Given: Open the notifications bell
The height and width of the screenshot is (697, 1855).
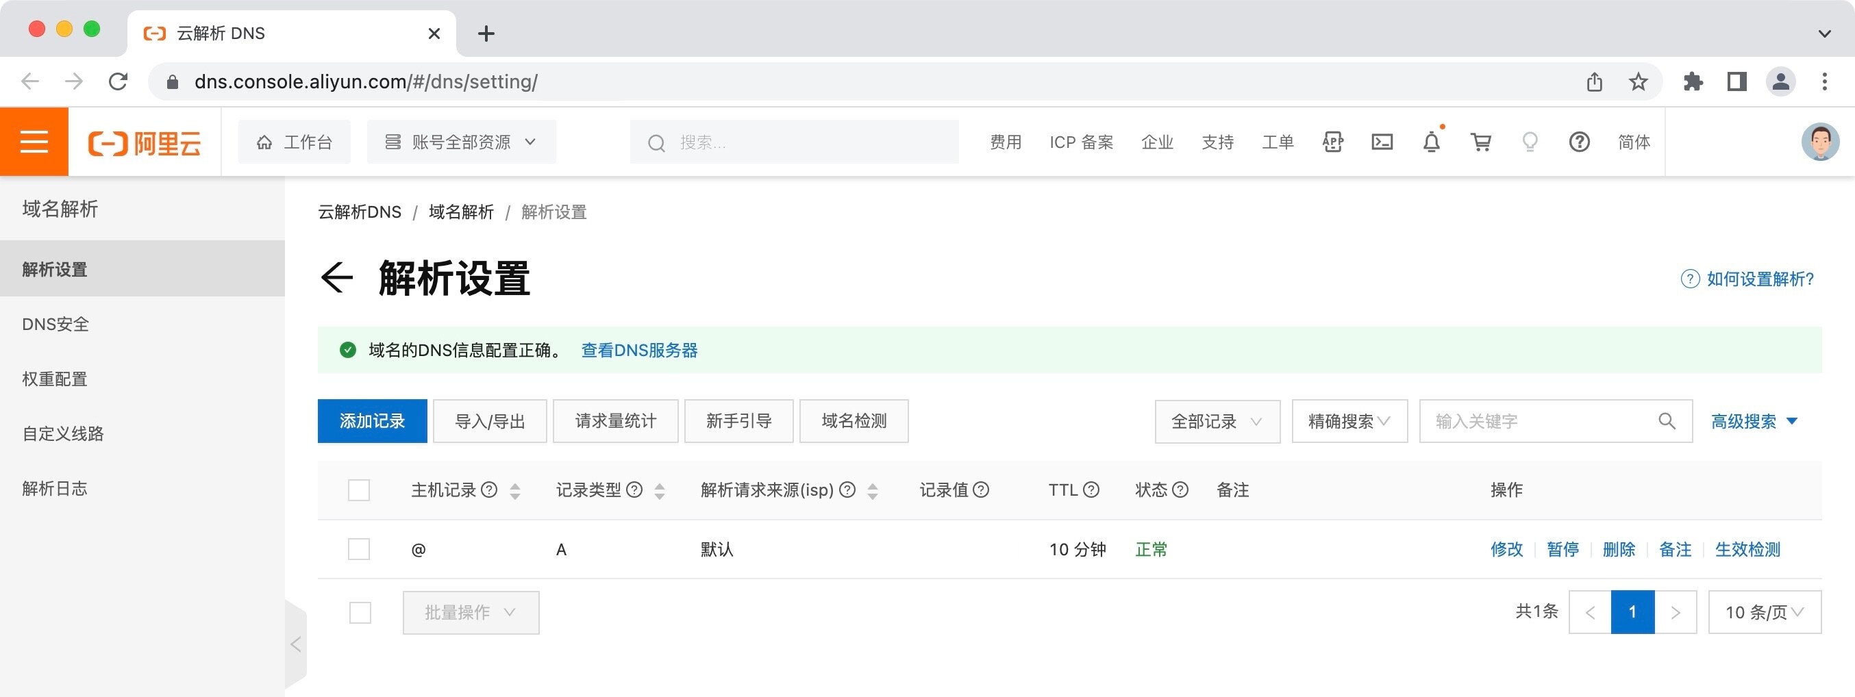Looking at the screenshot, I should (x=1432, y=142).
